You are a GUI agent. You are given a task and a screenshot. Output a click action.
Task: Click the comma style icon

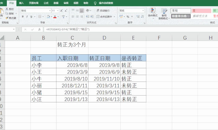(x=132, y=17)
